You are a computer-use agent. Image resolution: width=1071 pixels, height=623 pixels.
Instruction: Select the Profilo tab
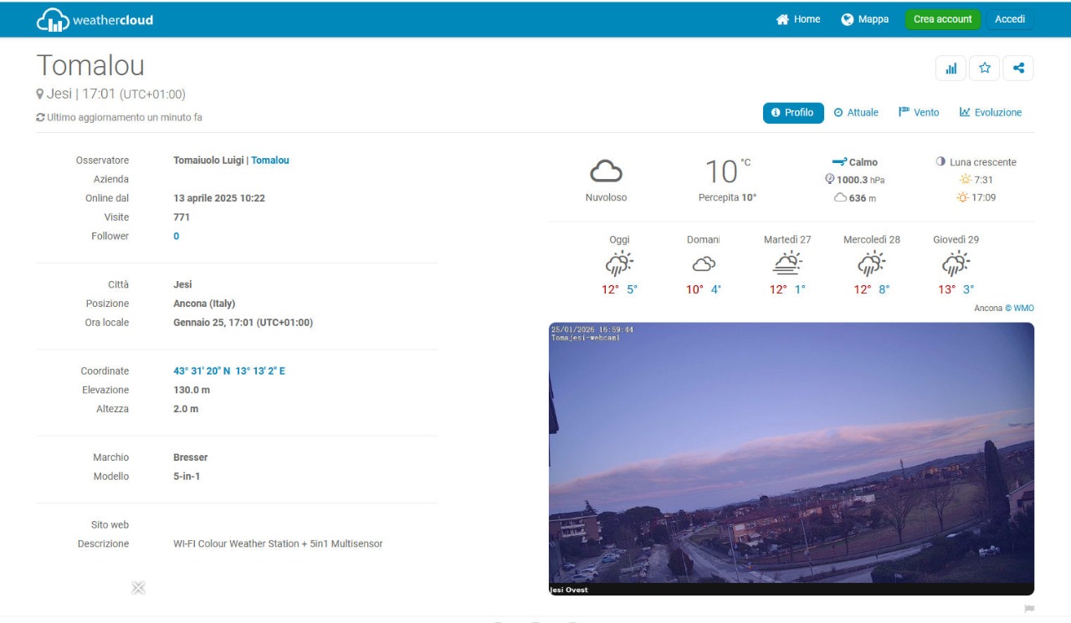coord(792,113)
